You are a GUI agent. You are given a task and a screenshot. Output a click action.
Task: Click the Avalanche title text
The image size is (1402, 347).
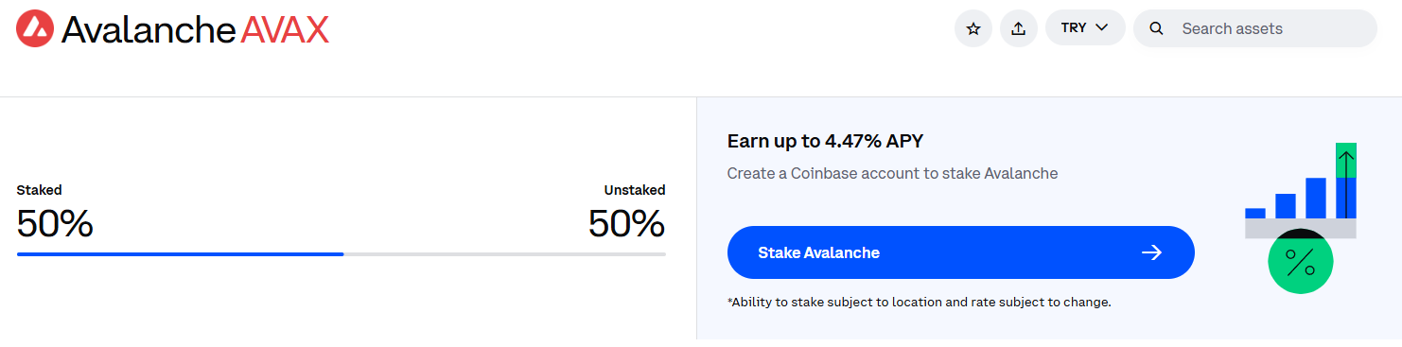[x=148, y=30]
